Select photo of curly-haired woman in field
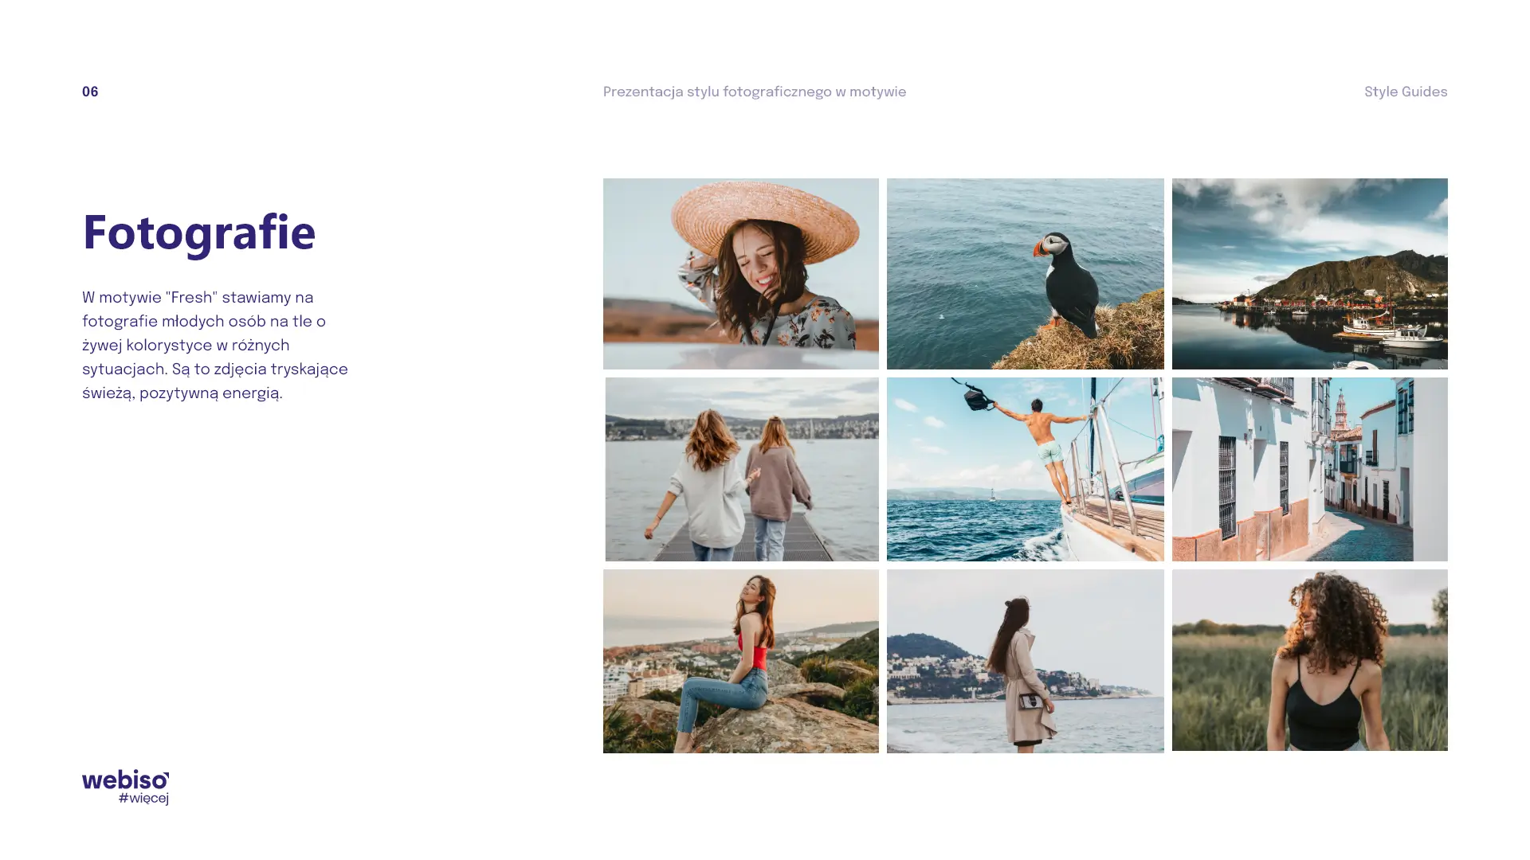Viewport: 1530px width, 860px height. tap(1309, 659)
